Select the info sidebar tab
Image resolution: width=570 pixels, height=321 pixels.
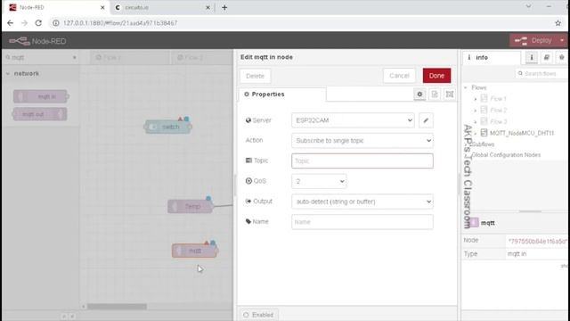(x=492, y=57)
